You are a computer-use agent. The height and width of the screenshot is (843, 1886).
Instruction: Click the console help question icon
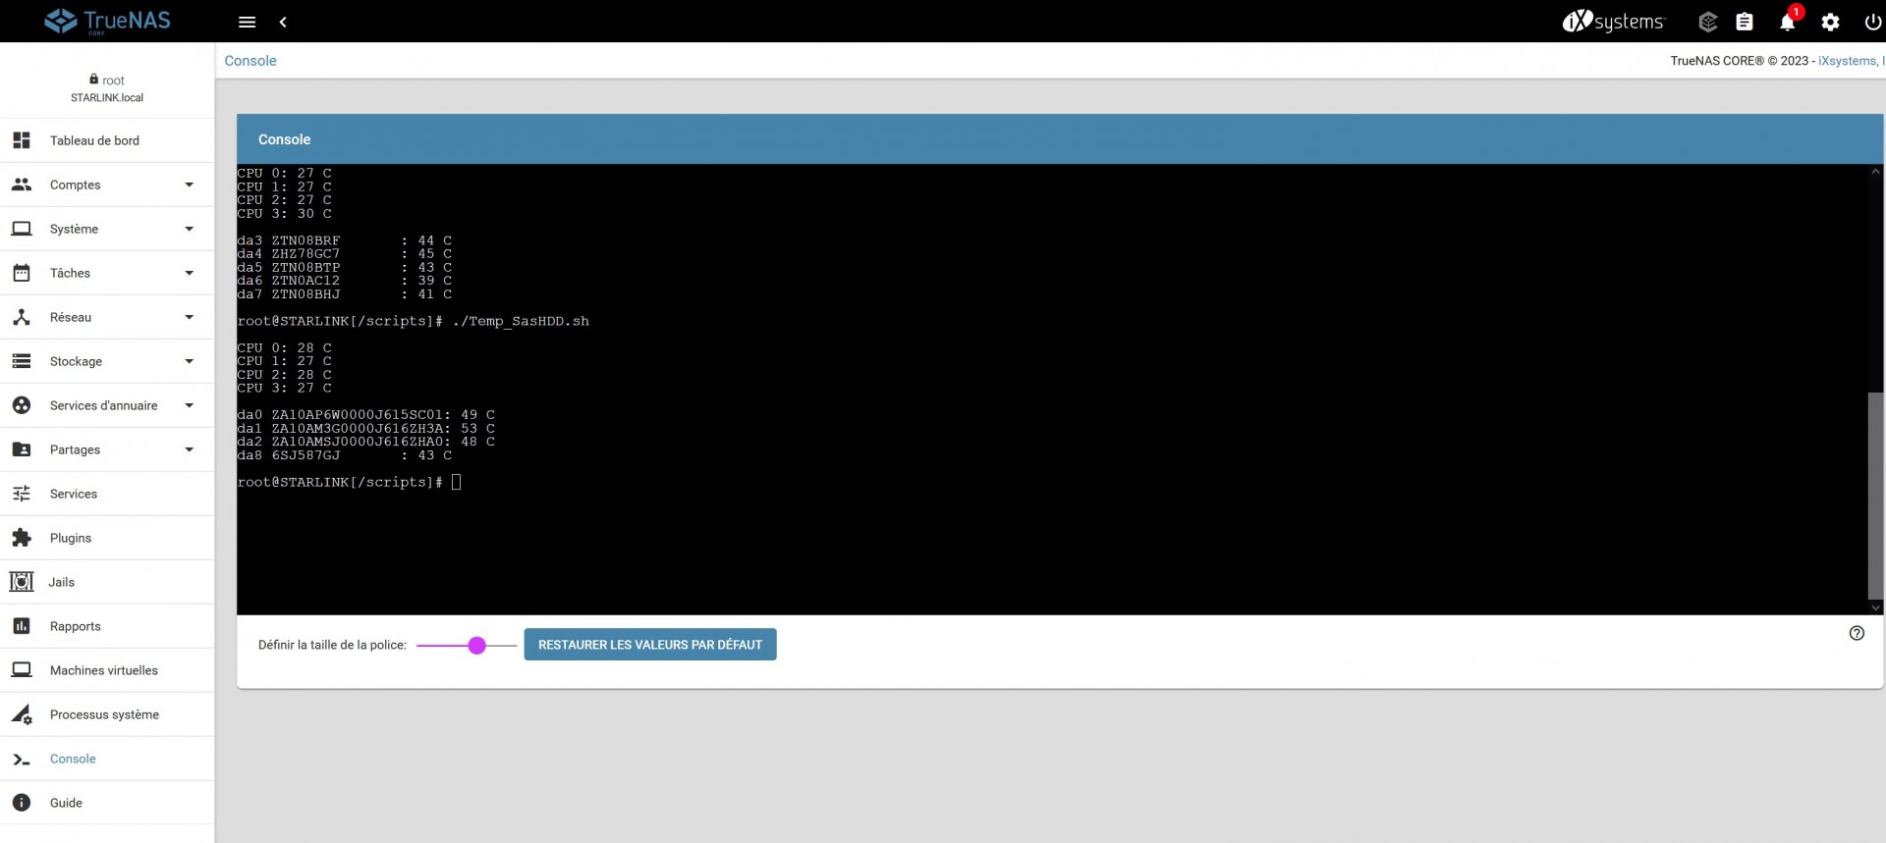[1857, 633]
